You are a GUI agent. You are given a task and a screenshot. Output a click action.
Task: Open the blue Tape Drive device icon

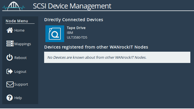pos(55,34)
